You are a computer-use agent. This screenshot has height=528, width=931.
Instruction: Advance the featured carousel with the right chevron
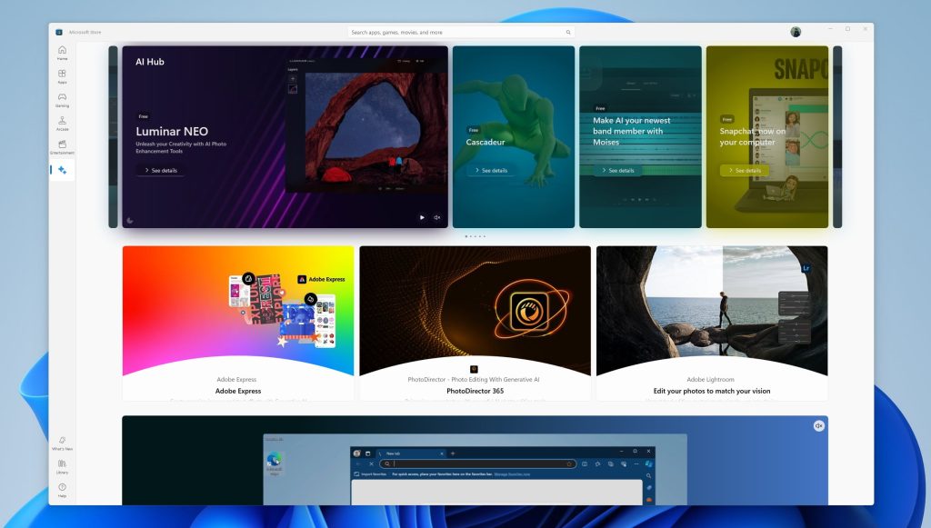click(837, 136)
